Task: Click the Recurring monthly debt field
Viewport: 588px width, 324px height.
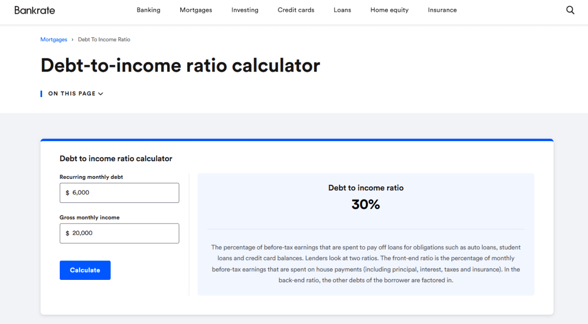Action: (122, 193)
